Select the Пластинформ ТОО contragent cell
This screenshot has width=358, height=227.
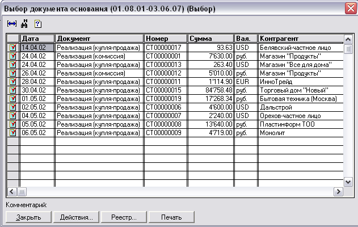[x=301, y=124]
